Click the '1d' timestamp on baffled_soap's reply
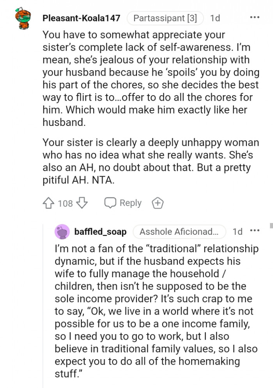The image size is (273, 388). coord(238,231)
